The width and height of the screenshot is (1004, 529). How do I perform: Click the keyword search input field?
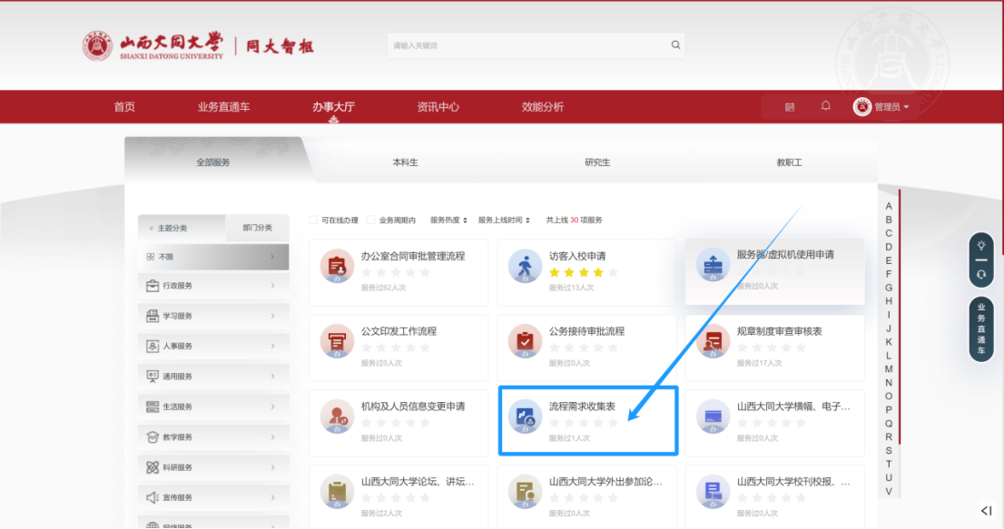point(527,45)
